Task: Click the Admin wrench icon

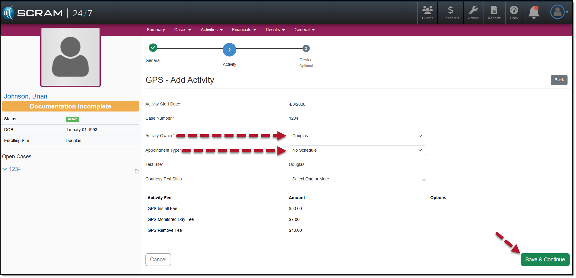Action: pos(473,13)
